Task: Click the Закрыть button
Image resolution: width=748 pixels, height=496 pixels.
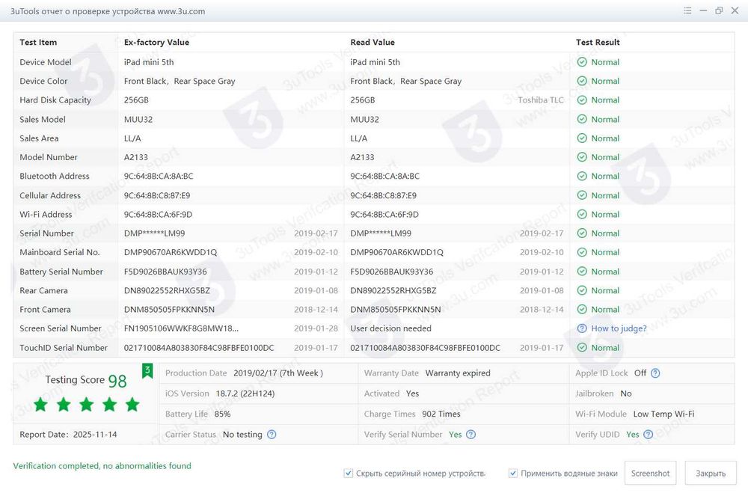Action: coord(711,473)
